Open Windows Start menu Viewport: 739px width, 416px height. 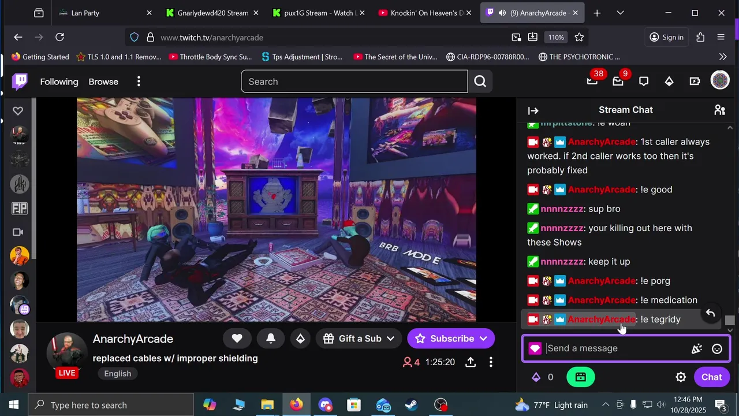[14, 405]
